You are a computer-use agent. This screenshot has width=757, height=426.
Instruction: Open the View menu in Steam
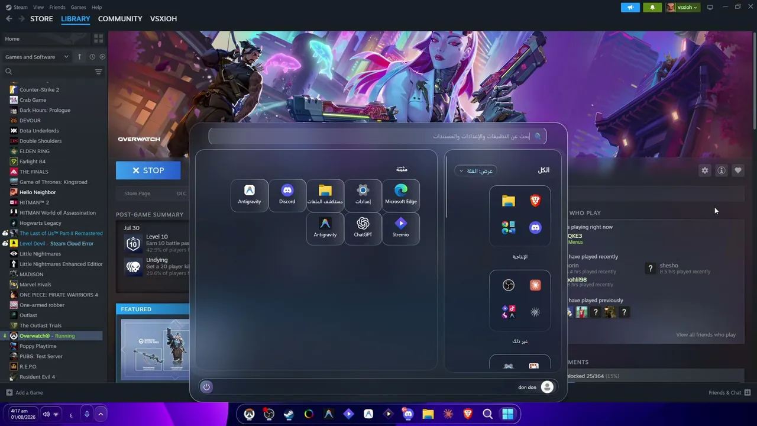point(38,7)
